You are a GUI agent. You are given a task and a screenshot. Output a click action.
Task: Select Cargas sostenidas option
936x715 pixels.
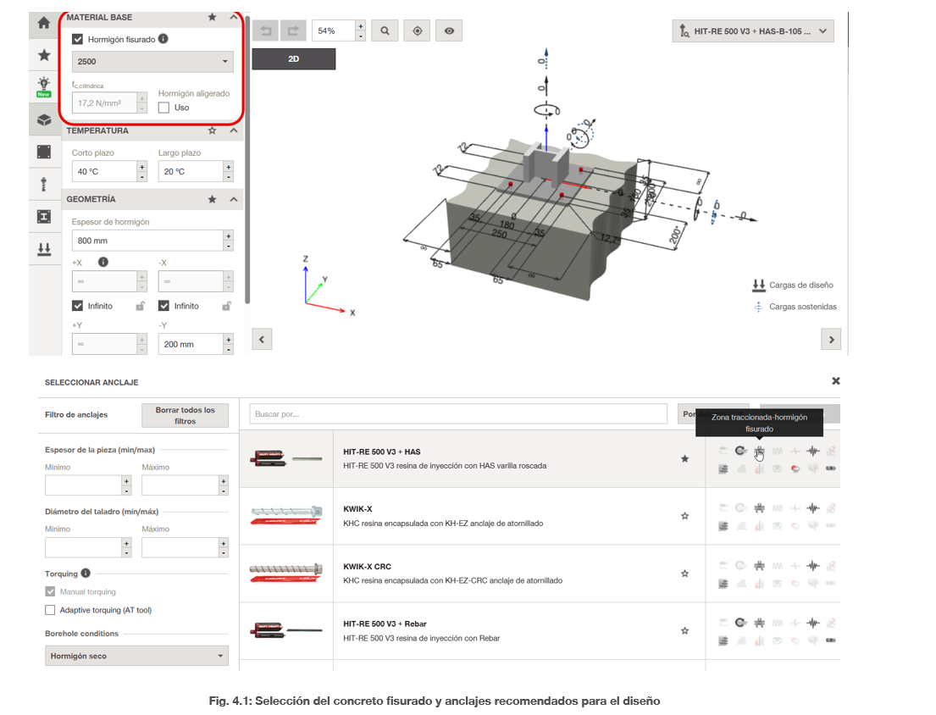tap(795, 307)
